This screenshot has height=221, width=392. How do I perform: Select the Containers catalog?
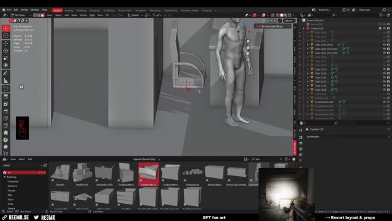[13, 182]
